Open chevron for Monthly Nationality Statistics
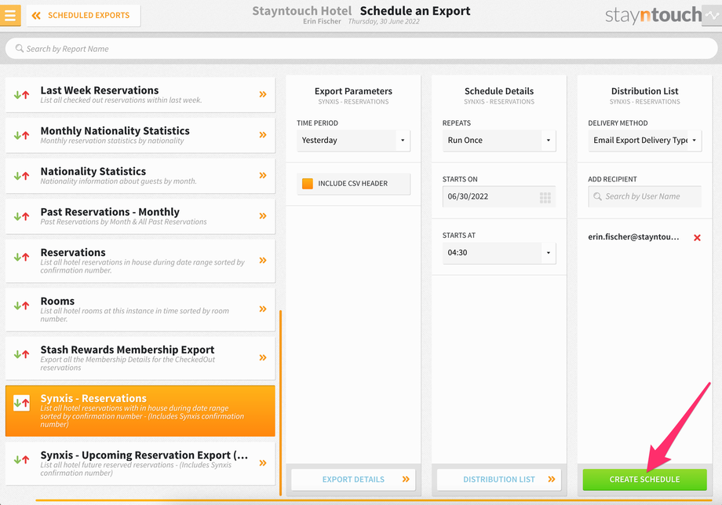 [263, 135]
